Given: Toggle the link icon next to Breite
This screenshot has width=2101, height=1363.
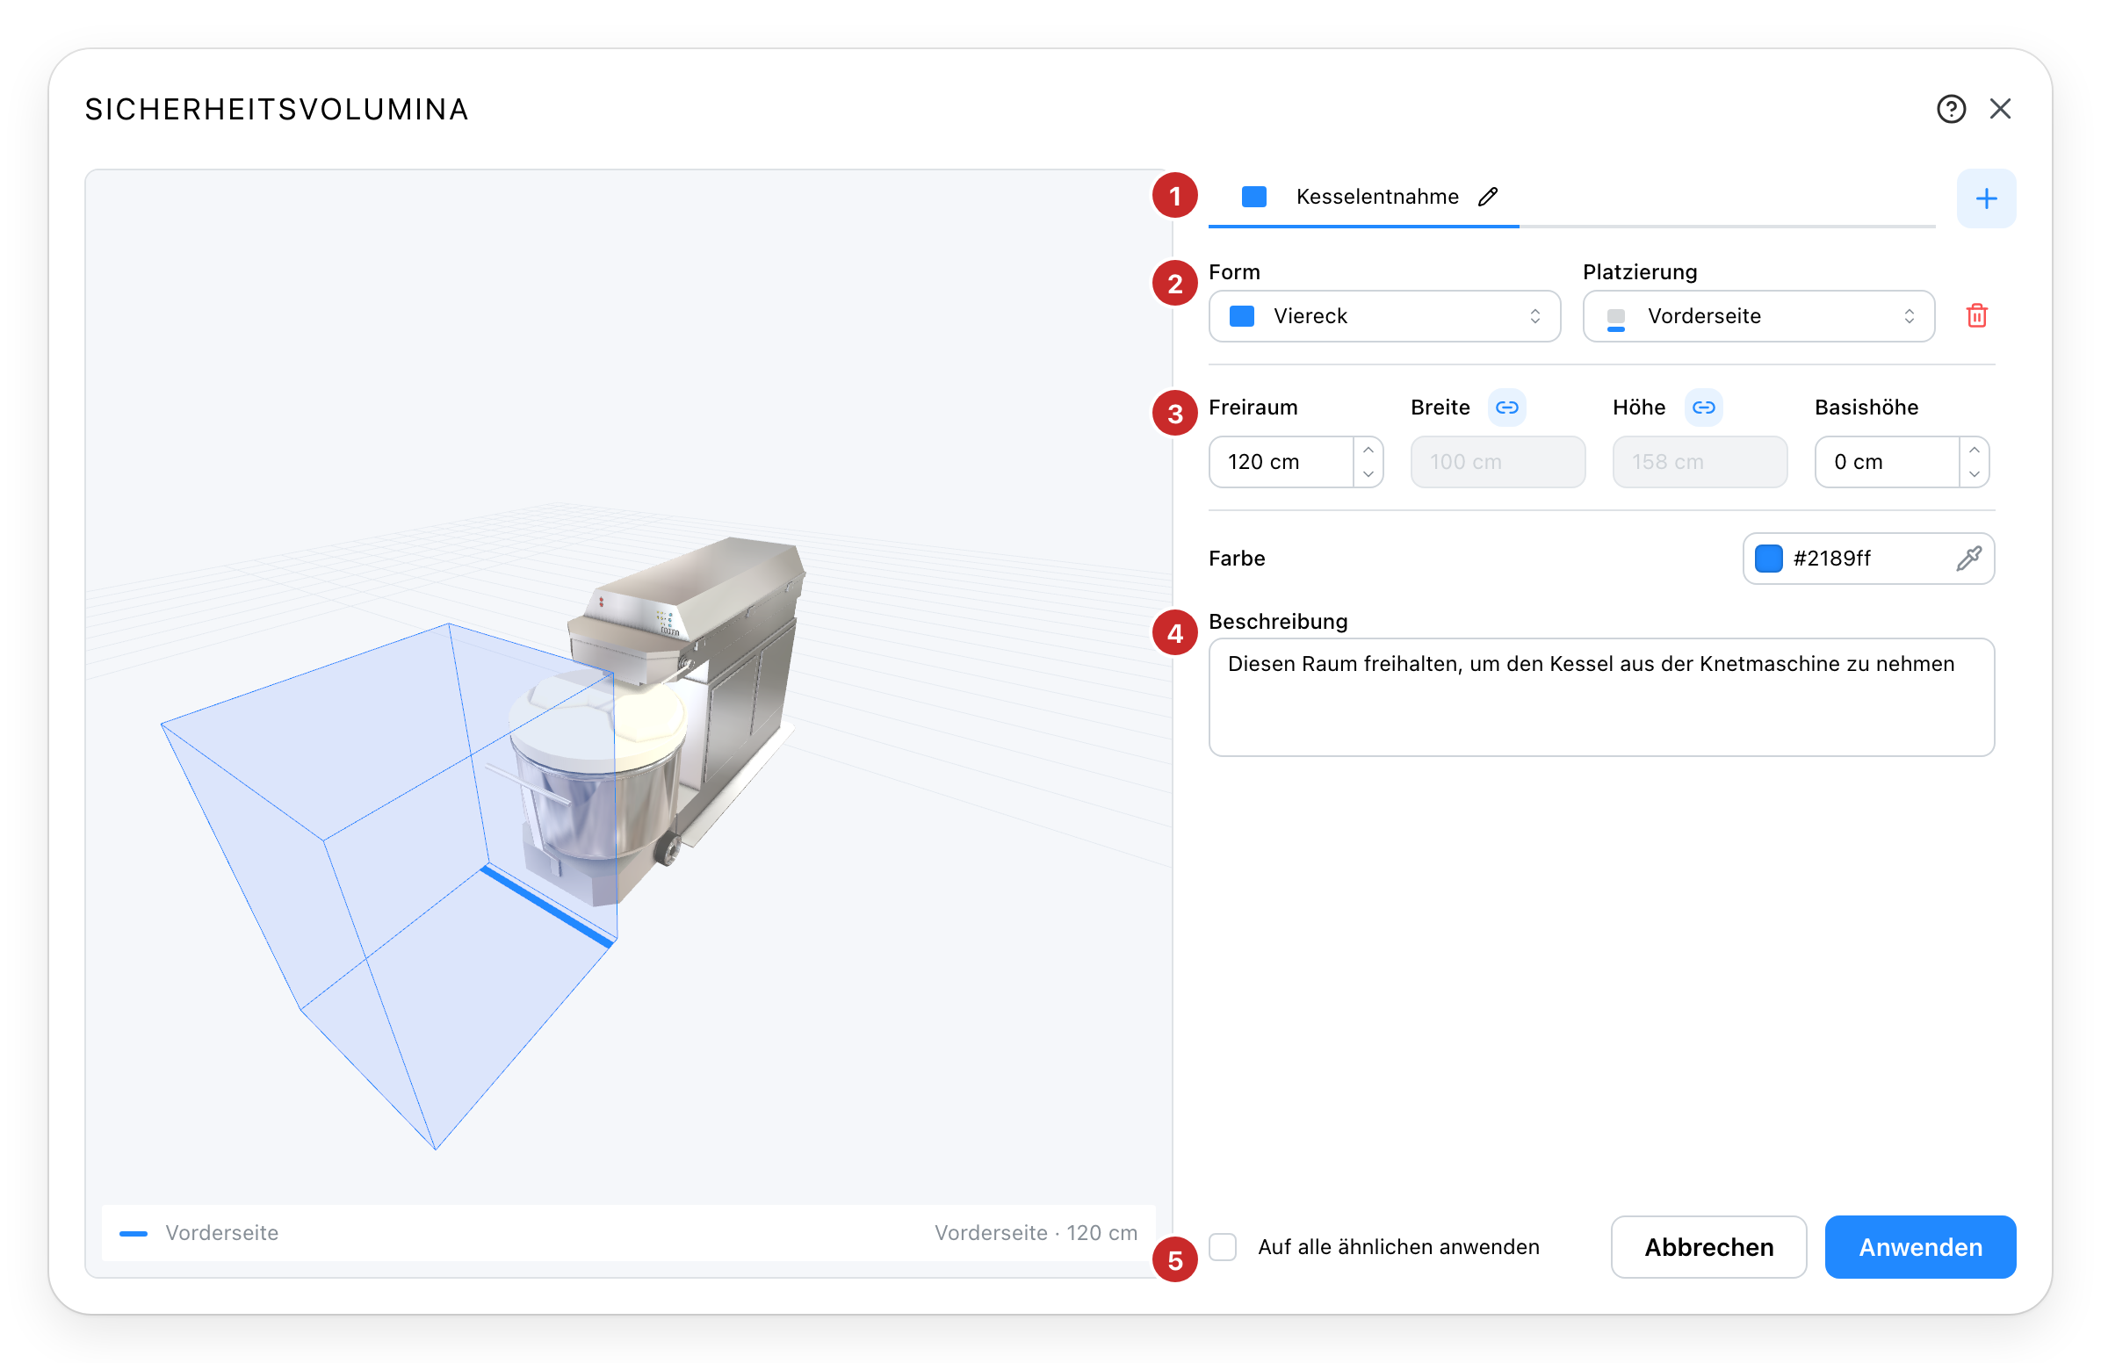Looking at the screenshot, I should (x=1507, y=407).
